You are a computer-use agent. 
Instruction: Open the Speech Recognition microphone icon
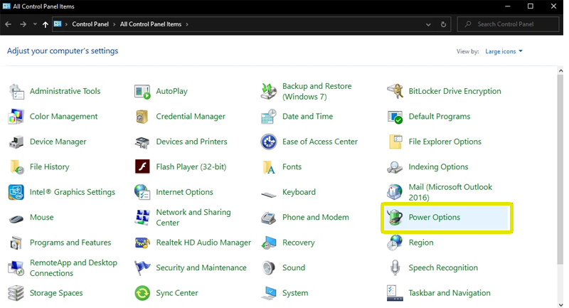tap(395, 268)
